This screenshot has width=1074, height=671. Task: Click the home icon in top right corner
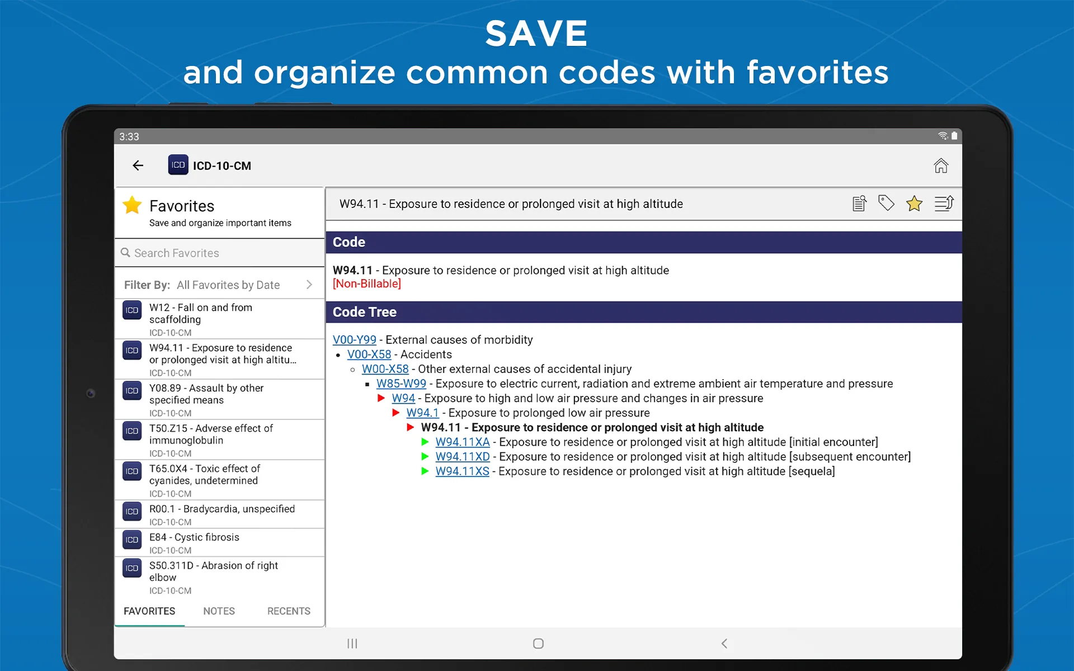[941, 164]
